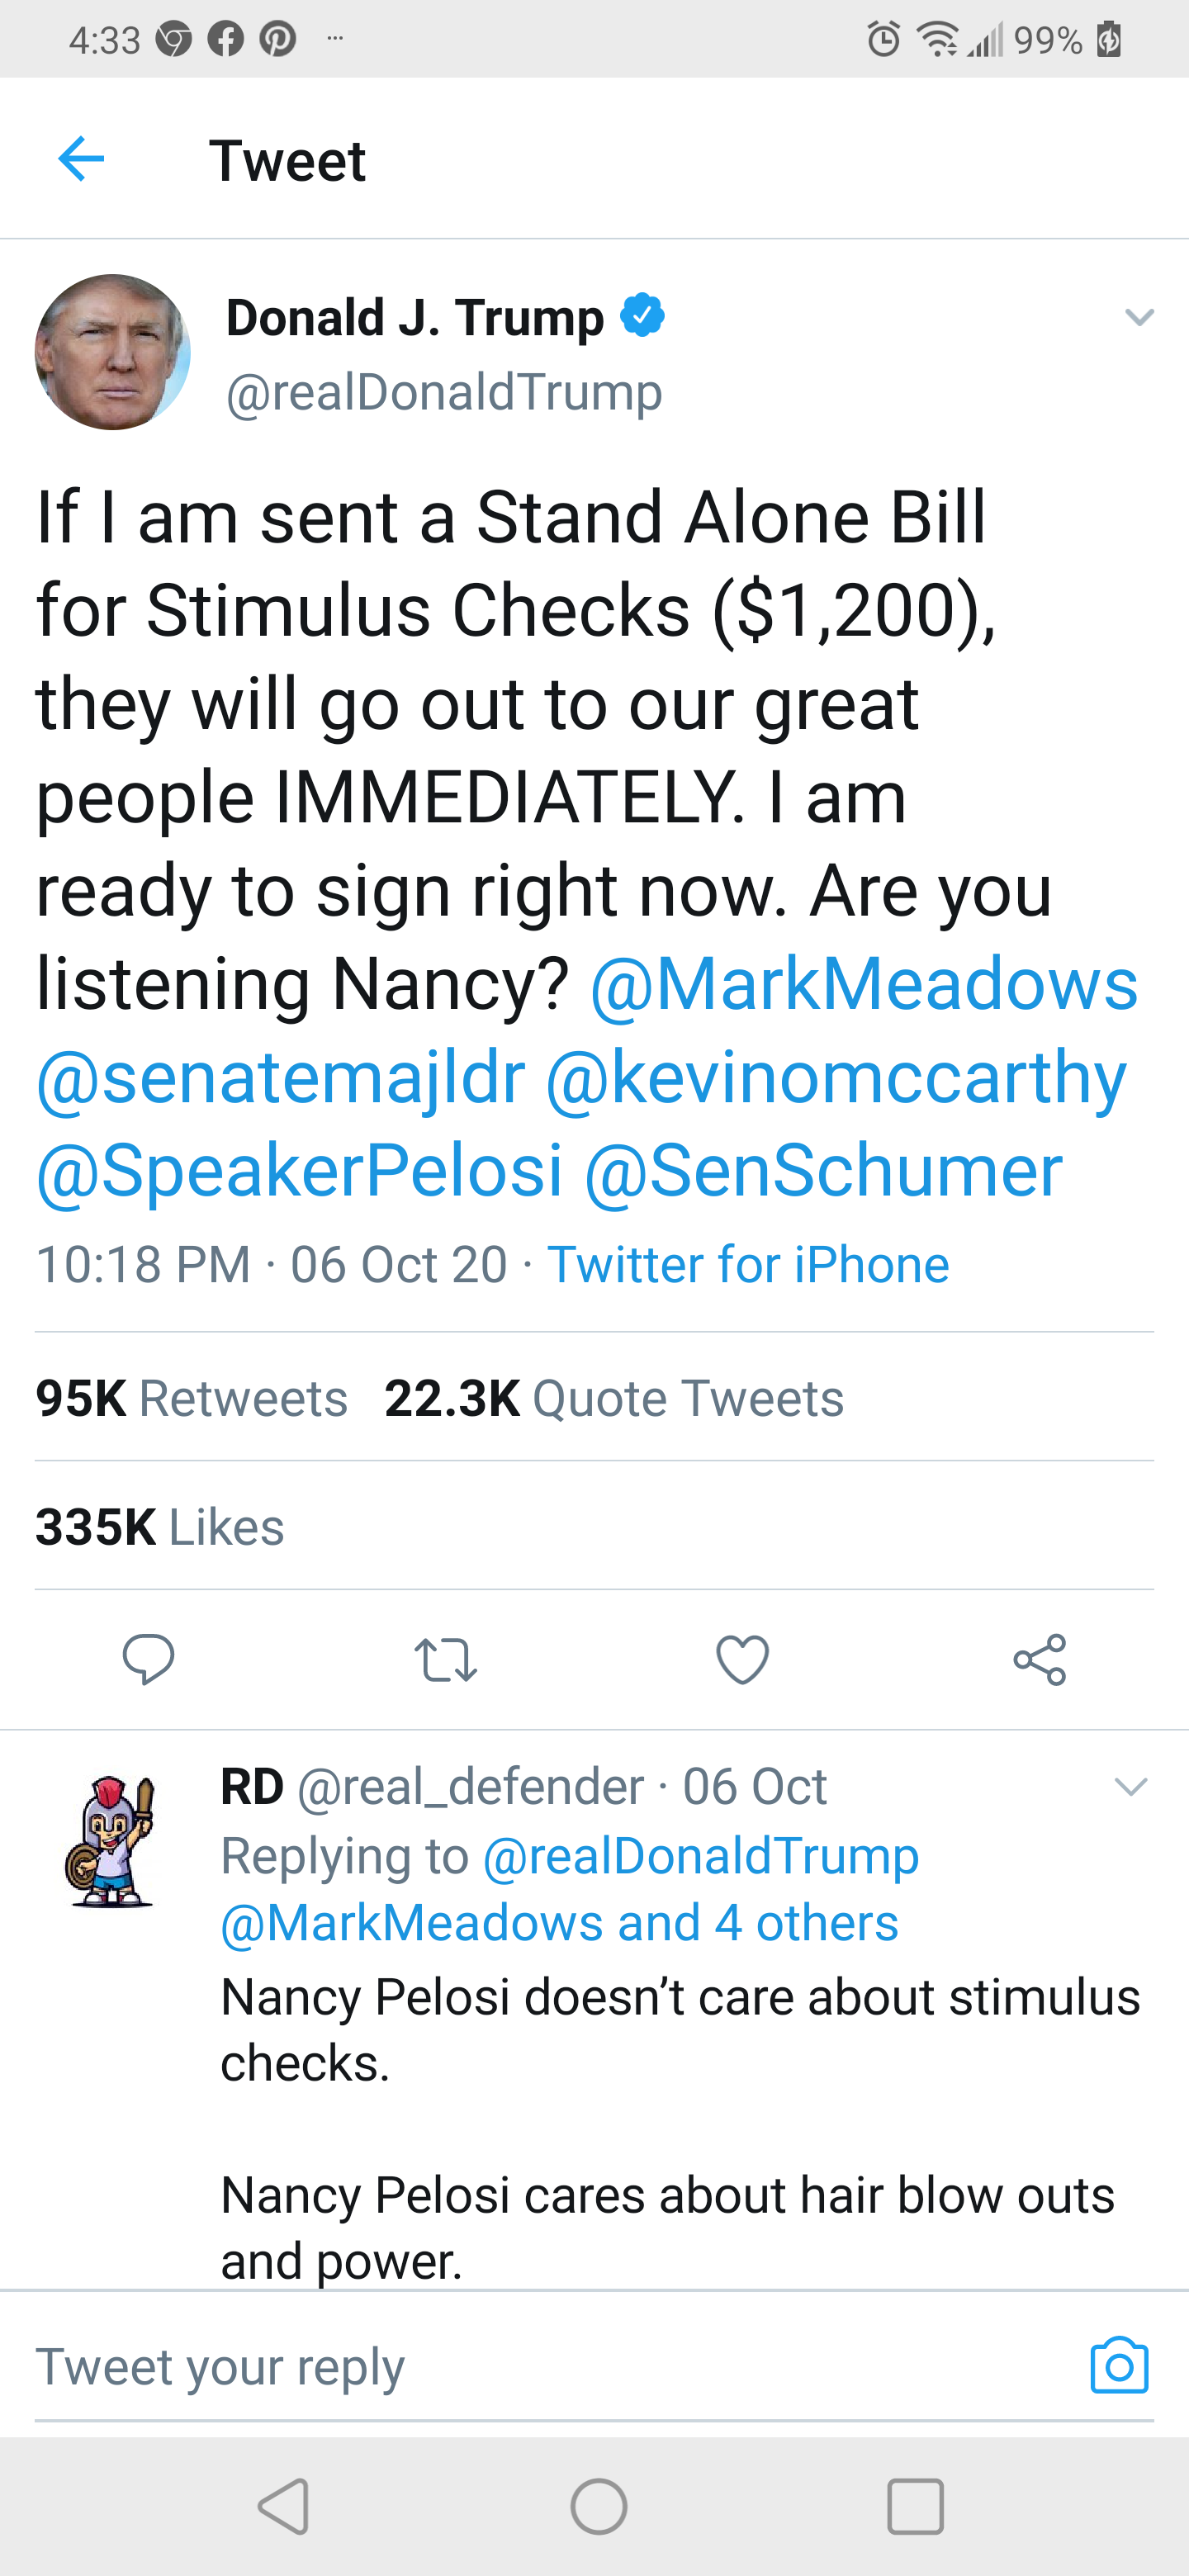View the 22.3K Quote Tweets

pyautogui.click(x=614, y=1398)
